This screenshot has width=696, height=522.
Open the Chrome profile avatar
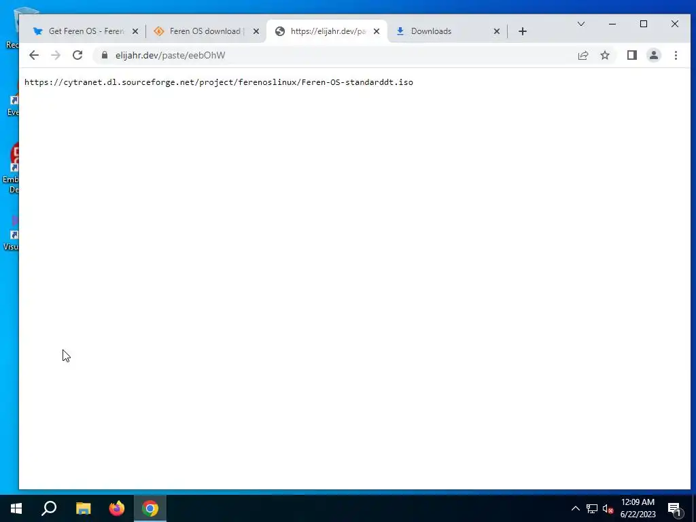tap(653, 55)
